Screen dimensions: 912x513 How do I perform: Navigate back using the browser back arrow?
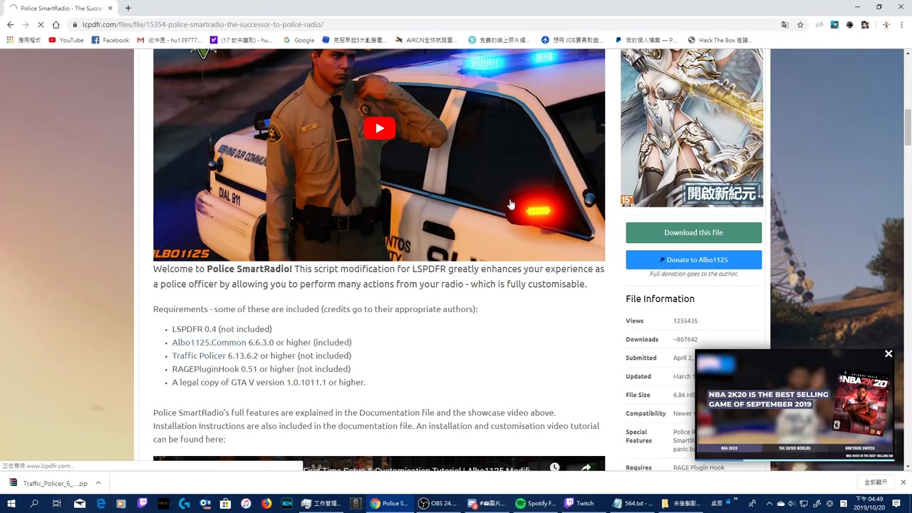pos(10,24)
